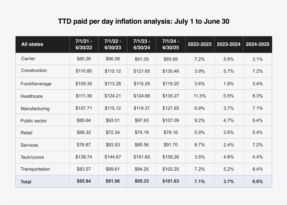Click the Total $101.63 cell
The width and height of the screenshot is (287, 205).
coord(171,181)
